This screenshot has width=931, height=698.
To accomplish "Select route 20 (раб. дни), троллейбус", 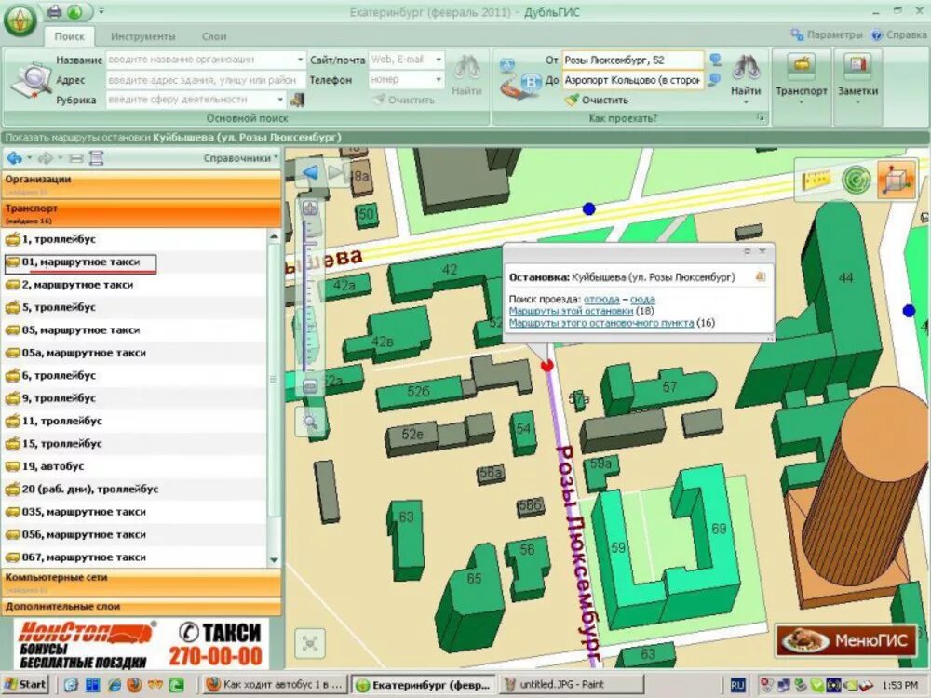I will (x=134, y=490).
